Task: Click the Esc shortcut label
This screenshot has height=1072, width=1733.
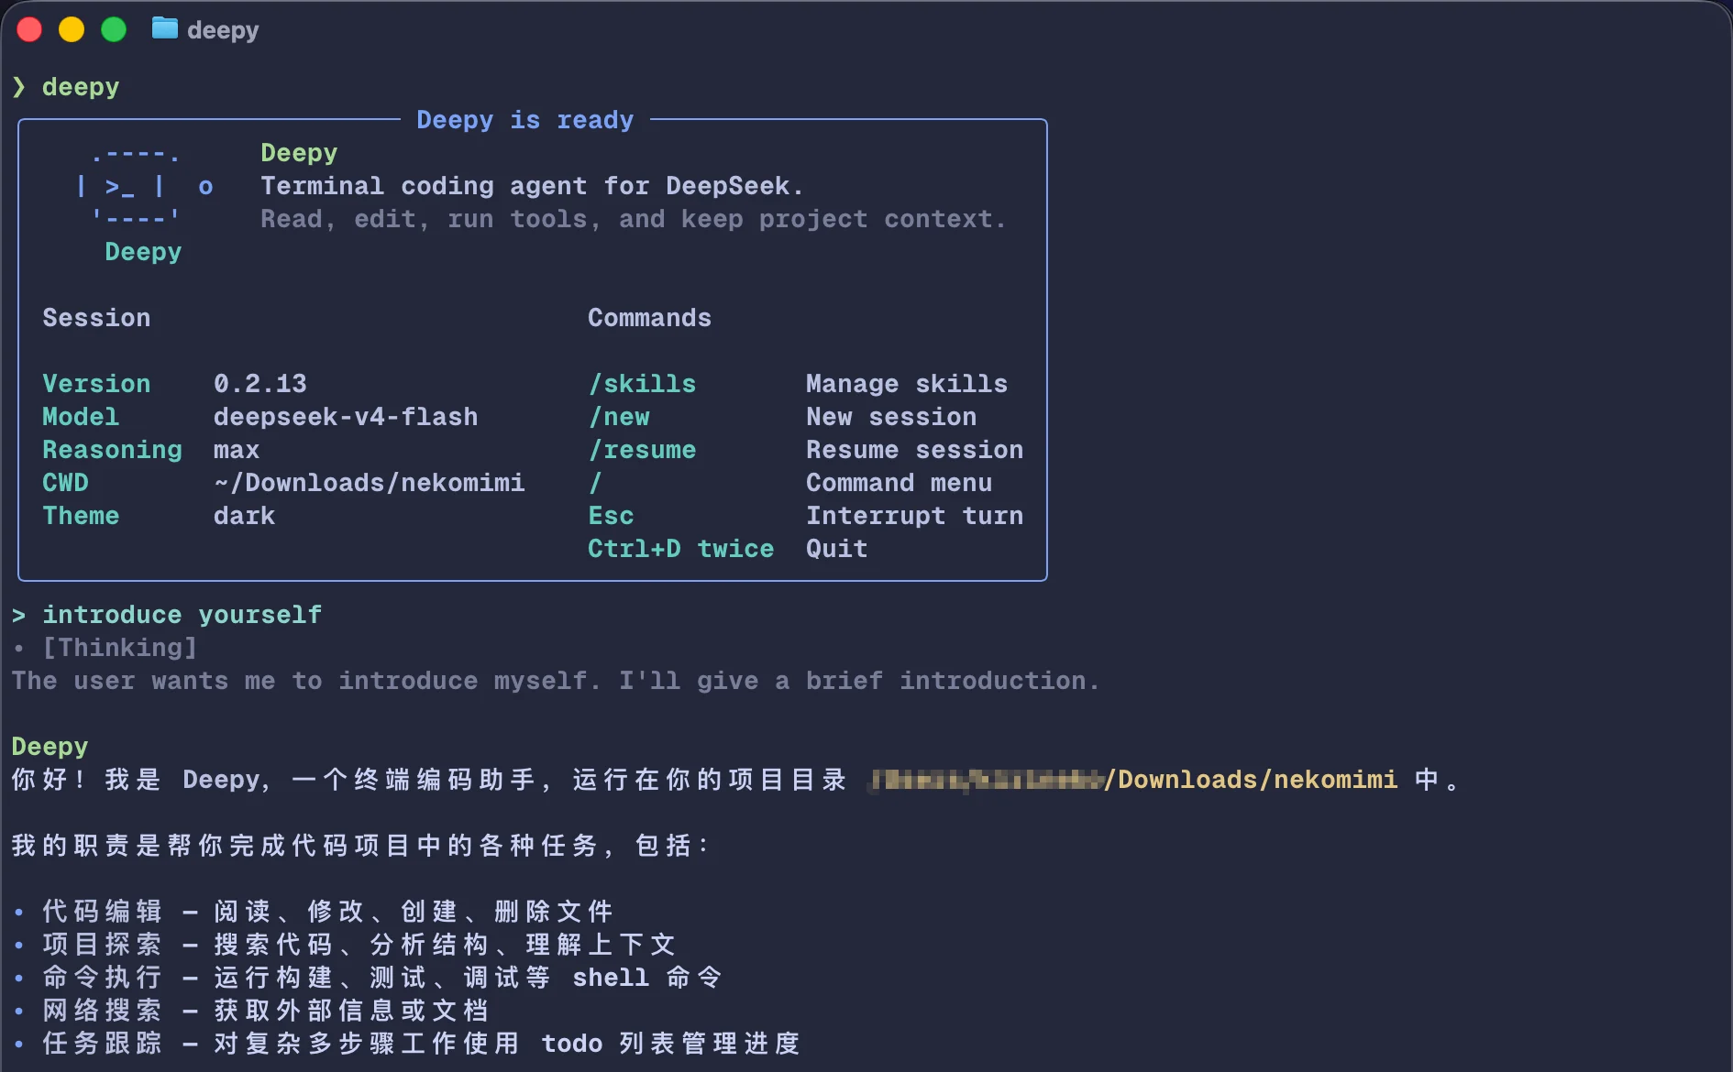Action: [611, 516]
